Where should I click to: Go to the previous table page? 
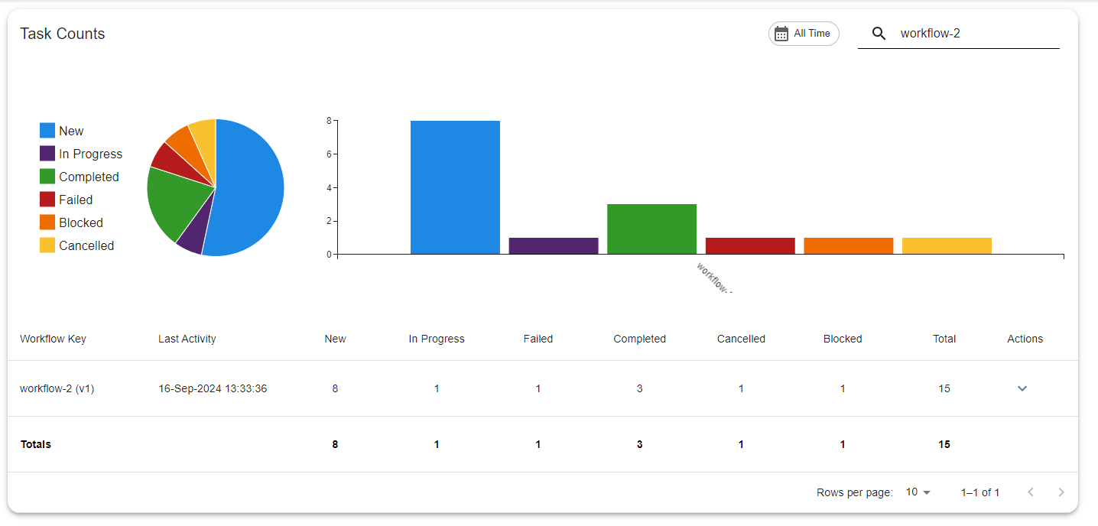click(x=1031, y=492)
